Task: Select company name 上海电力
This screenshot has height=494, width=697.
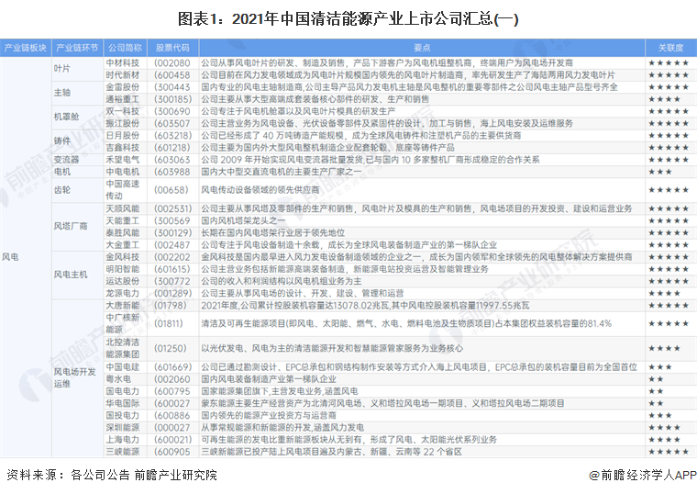Action: (x=122, y=439)
